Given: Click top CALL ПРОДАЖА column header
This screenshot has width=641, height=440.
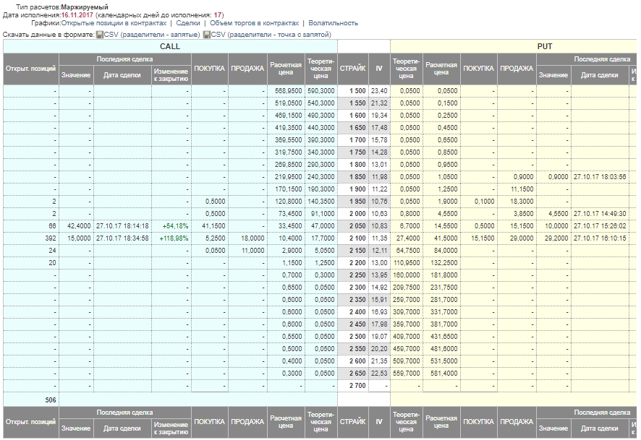Looking at the screenshot, I should [247, 69].
